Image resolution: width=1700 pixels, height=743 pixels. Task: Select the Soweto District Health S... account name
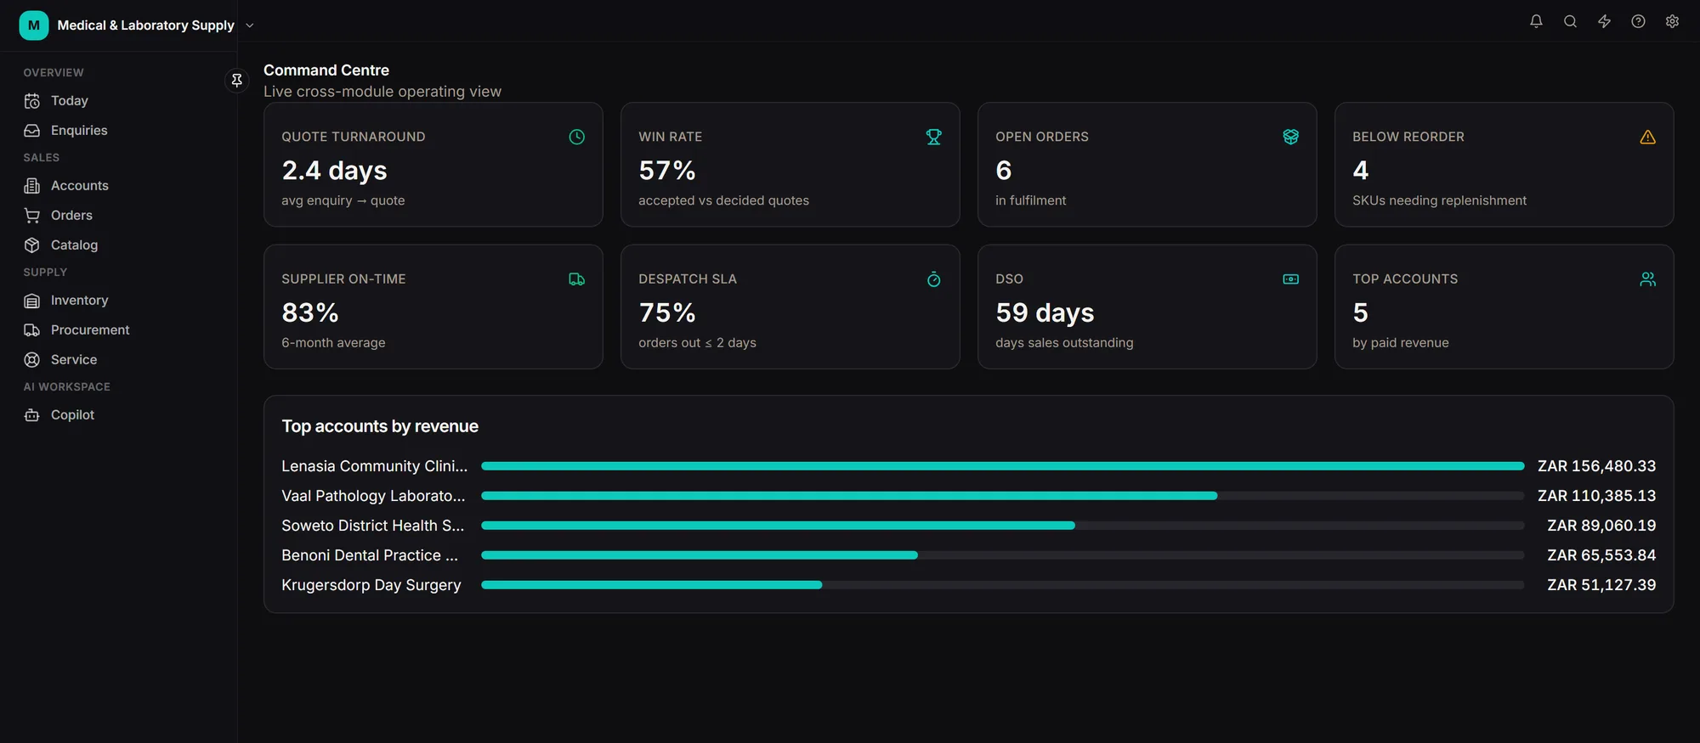373,526
